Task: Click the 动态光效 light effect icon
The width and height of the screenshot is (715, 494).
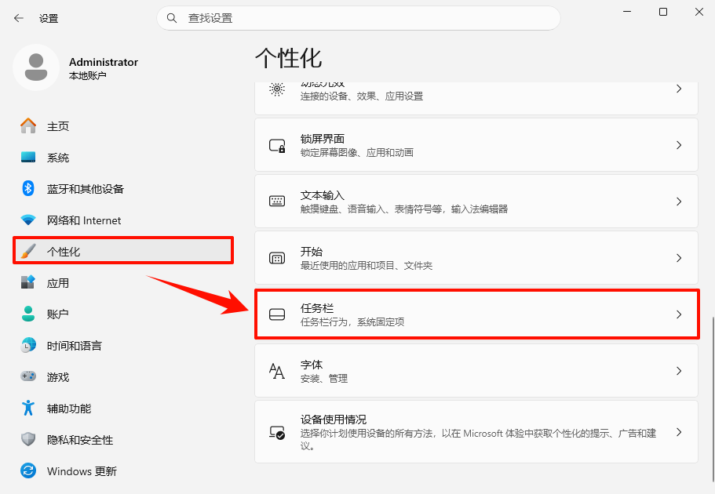Action: pos(277,89)
